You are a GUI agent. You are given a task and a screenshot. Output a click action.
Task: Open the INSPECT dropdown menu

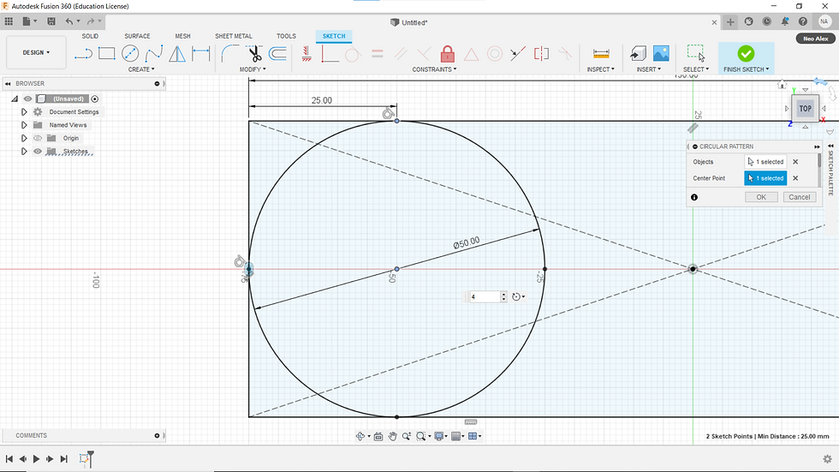point(600,69)
